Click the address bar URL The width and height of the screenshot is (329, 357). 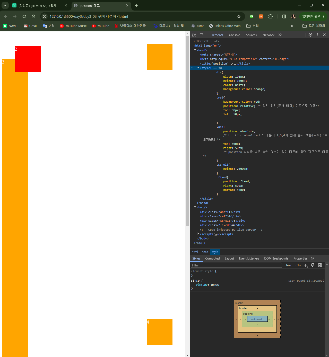pyautogui.click(x=89, y=16)
